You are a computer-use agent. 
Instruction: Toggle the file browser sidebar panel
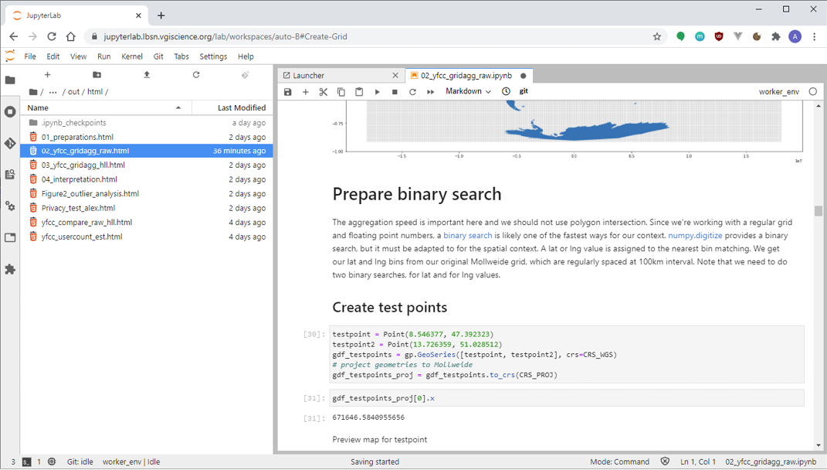pos(10,80)
